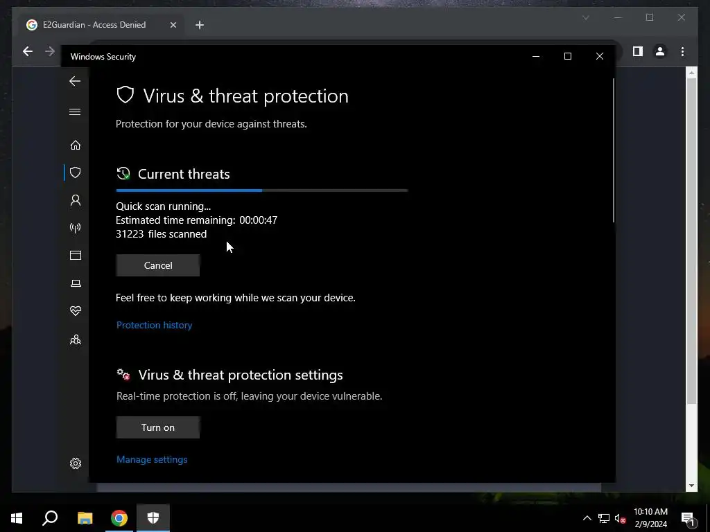Open taskbar Search
The image size is (710, 532).
click(x=50, y=518)
